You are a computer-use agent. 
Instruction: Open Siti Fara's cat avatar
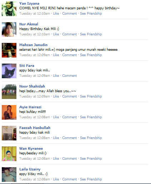pyautogui.click(x=9, y=71)
